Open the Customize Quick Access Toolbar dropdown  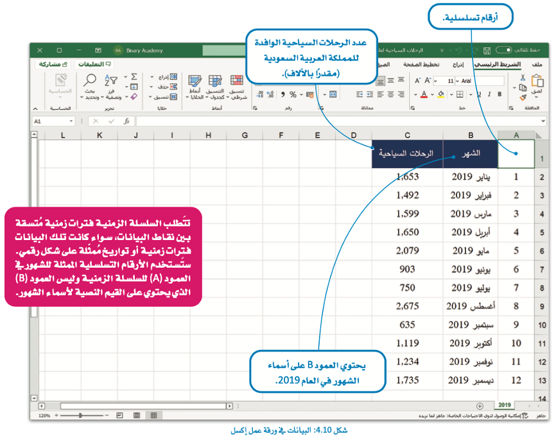point(442,51)
